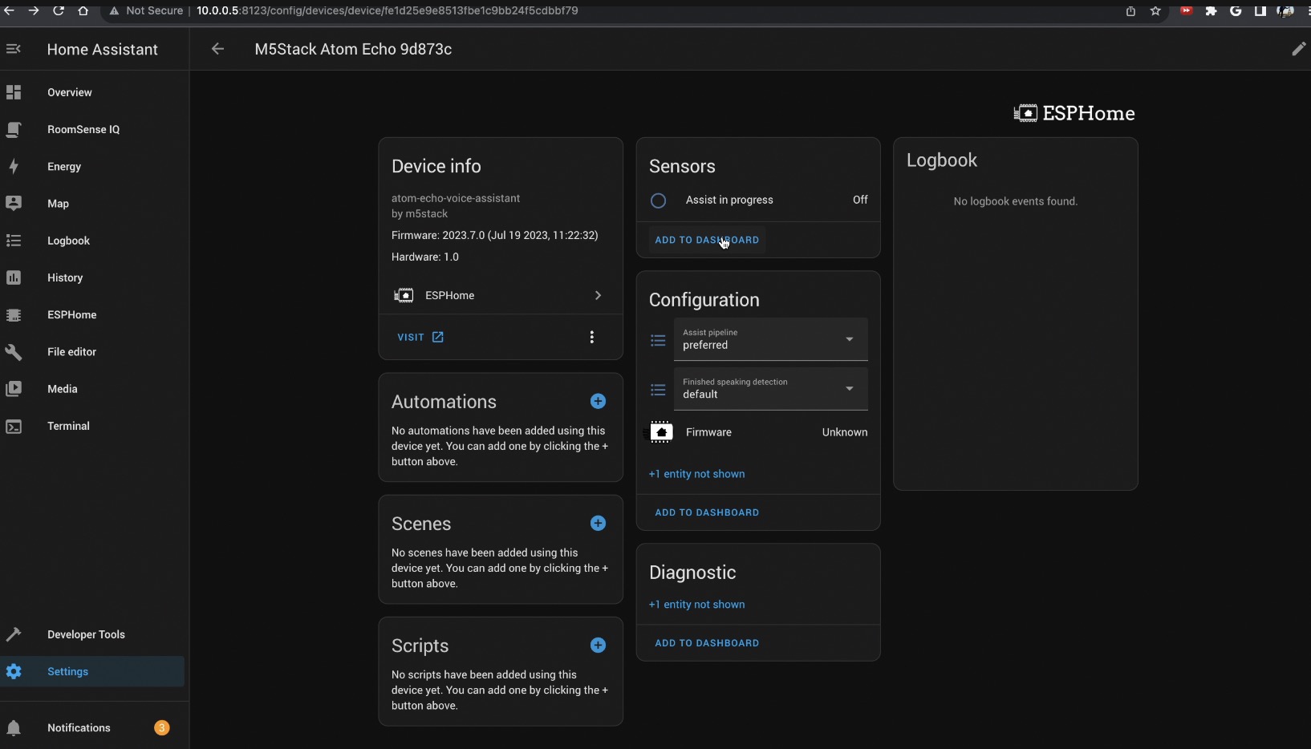The image size is (1311, 749).
Task: Click the RoomSense IQ sidebar icon
Action: coord(14,130)
